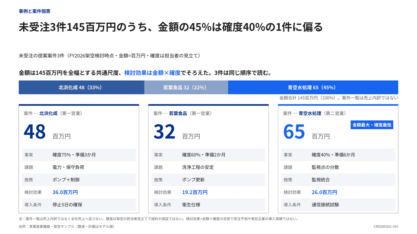Image resolution: width=417 pixels, height=234 pixels.
Task: Click the 洗浄工程の安定 cell
Action: (198, 167)
